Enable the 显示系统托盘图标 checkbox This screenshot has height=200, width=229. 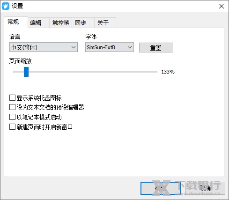point(12,98)
